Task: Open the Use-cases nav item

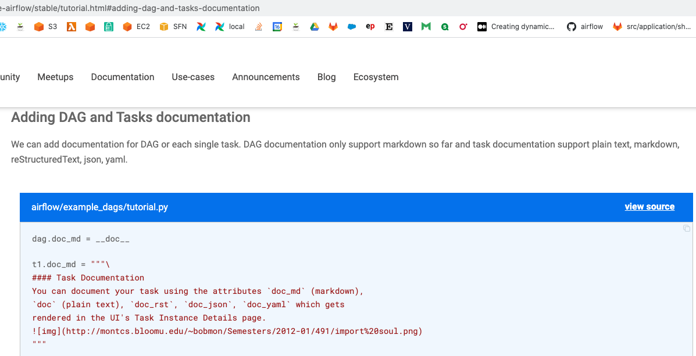Action: tap(193, 77)
